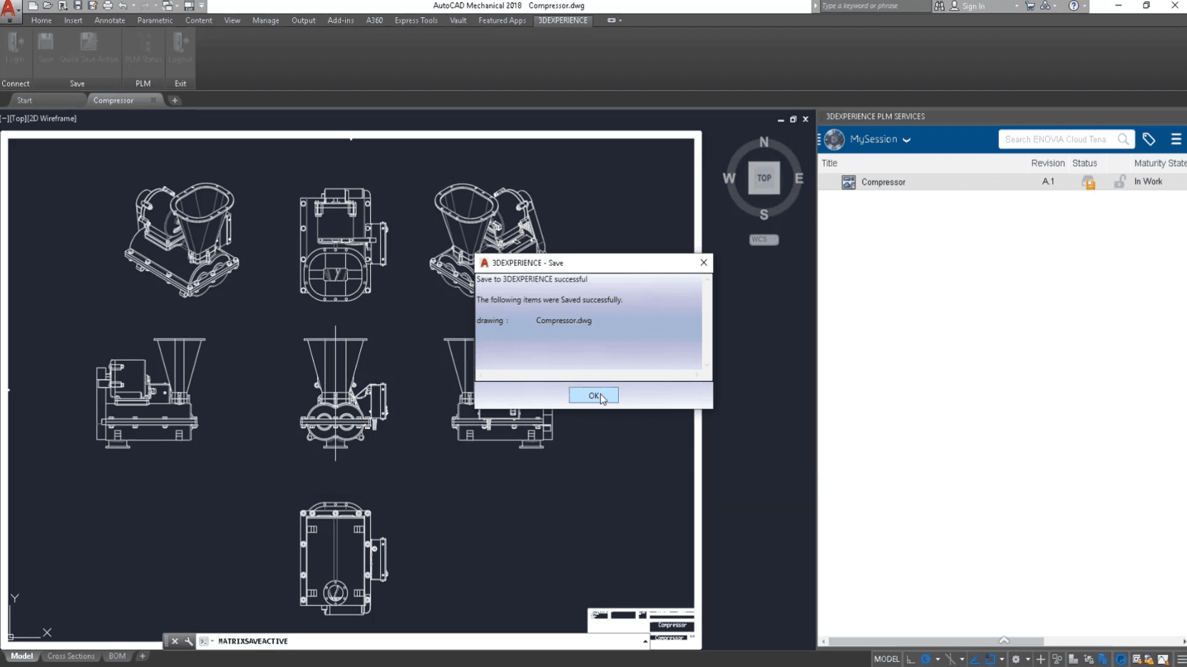The width and height of the screenshot is (1187, 667).
Task: Open the Parametric ribbon tab
Action: (155, 21)
